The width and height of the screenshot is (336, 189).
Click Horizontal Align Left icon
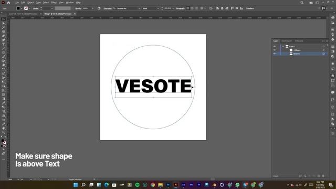(x=217, y=8)
